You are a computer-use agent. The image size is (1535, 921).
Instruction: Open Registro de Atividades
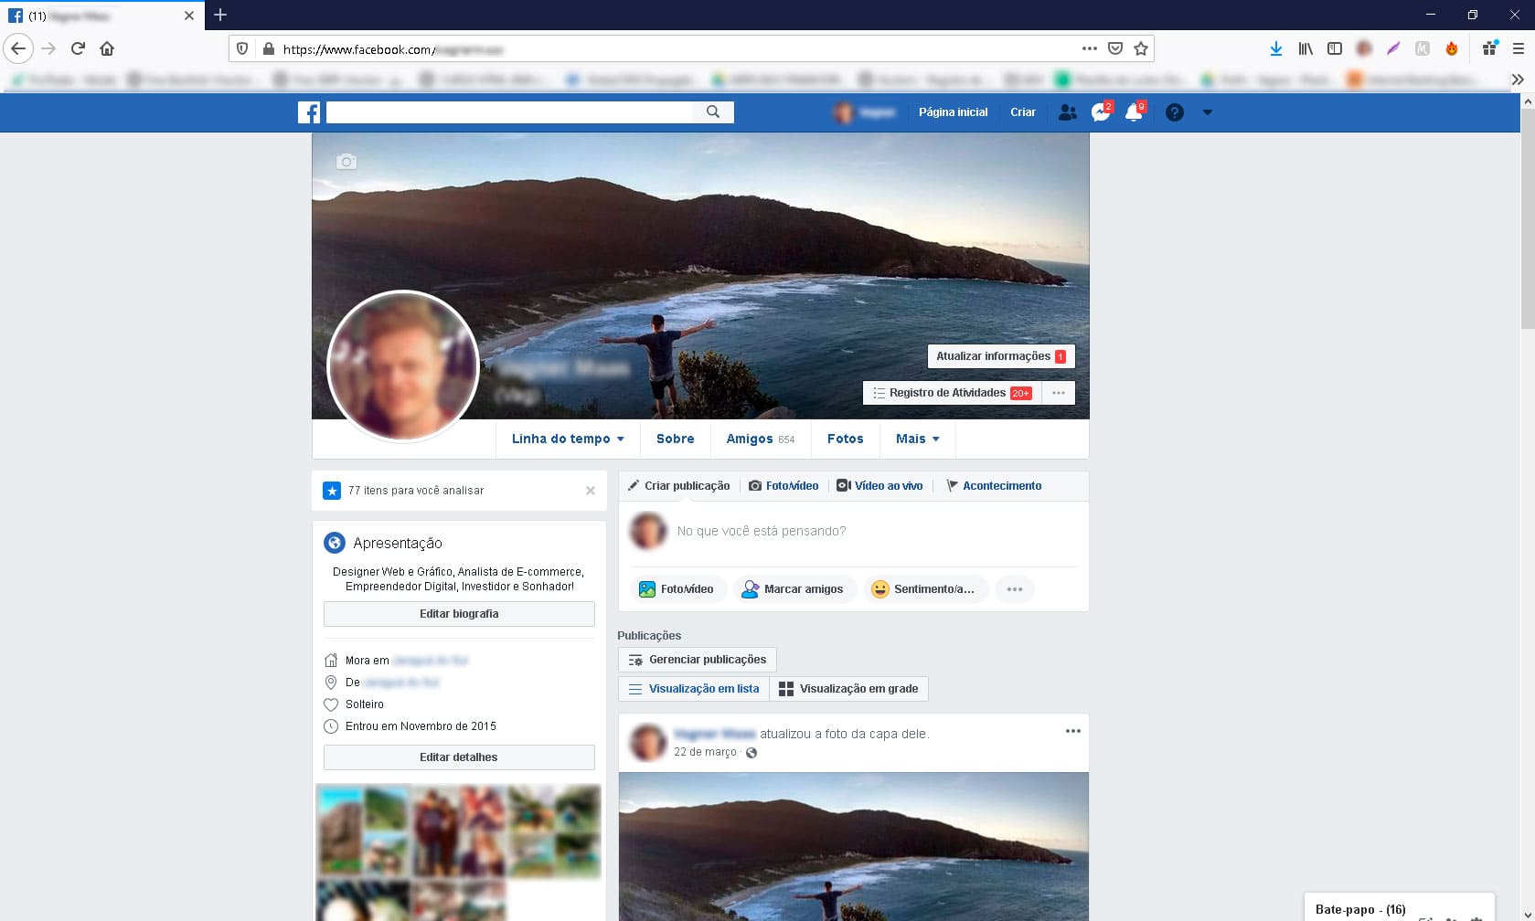[952, 393]
